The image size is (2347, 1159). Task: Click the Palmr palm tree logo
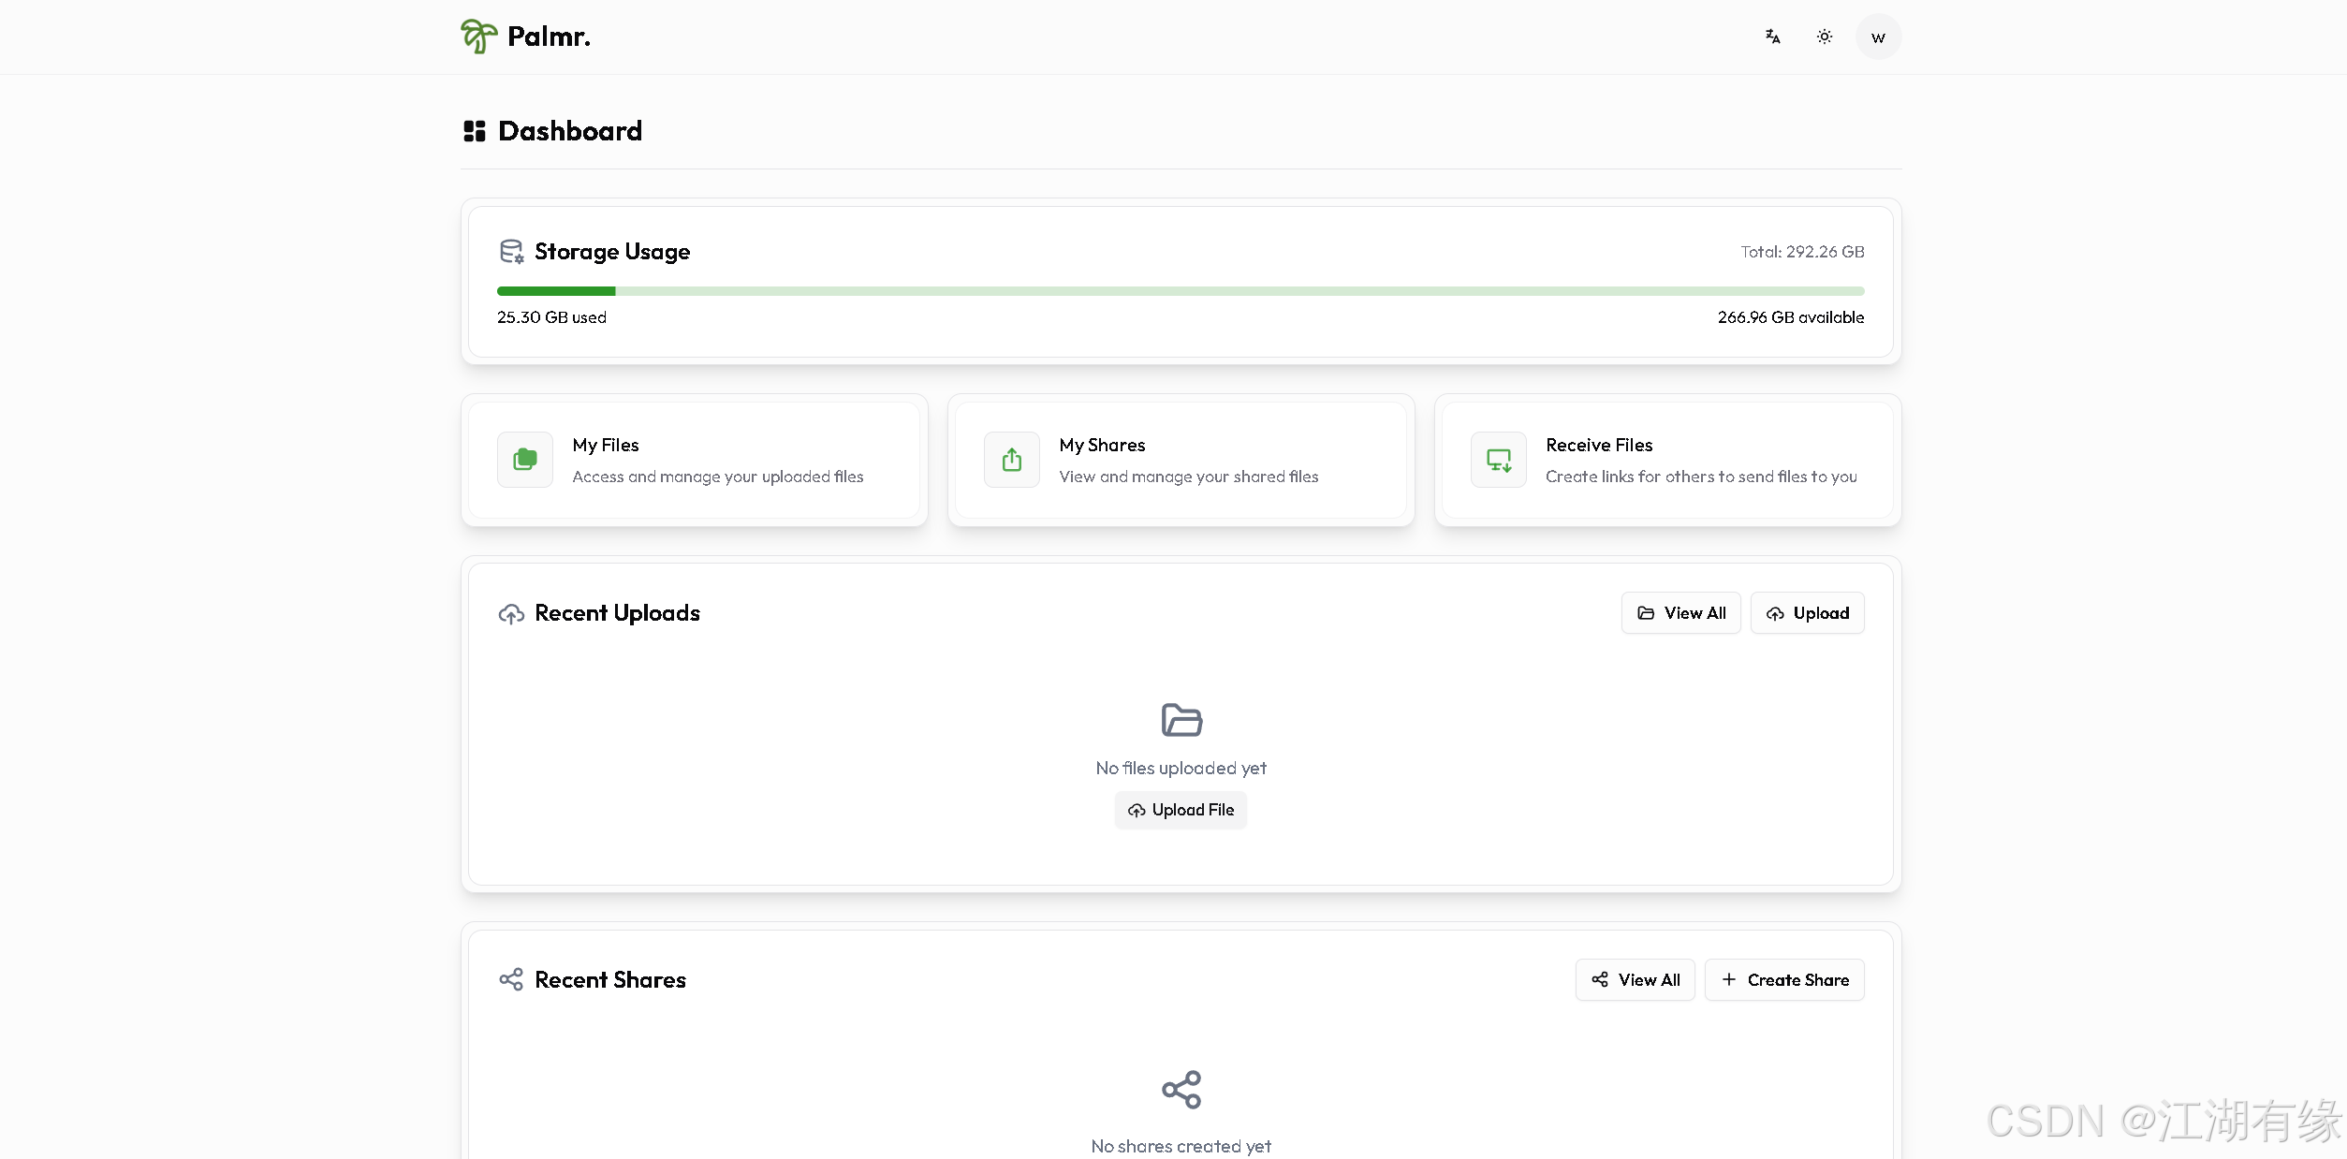[478, 37]
